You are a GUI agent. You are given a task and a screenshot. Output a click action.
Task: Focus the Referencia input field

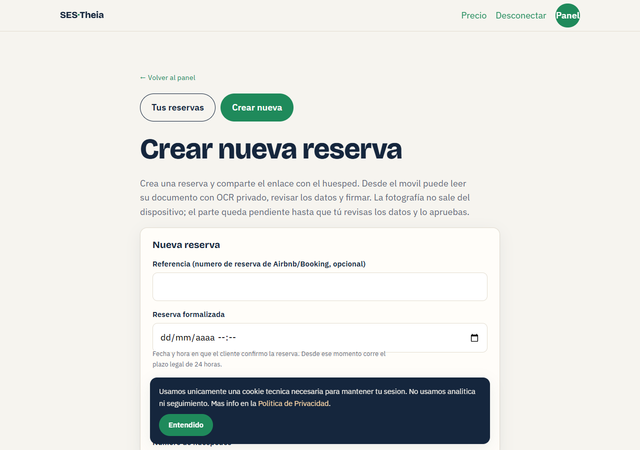pyautogui.click(x=320, y=287)
